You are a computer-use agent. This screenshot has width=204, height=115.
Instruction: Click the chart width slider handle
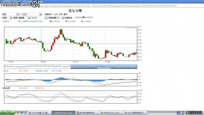click(x=84, y=17)
